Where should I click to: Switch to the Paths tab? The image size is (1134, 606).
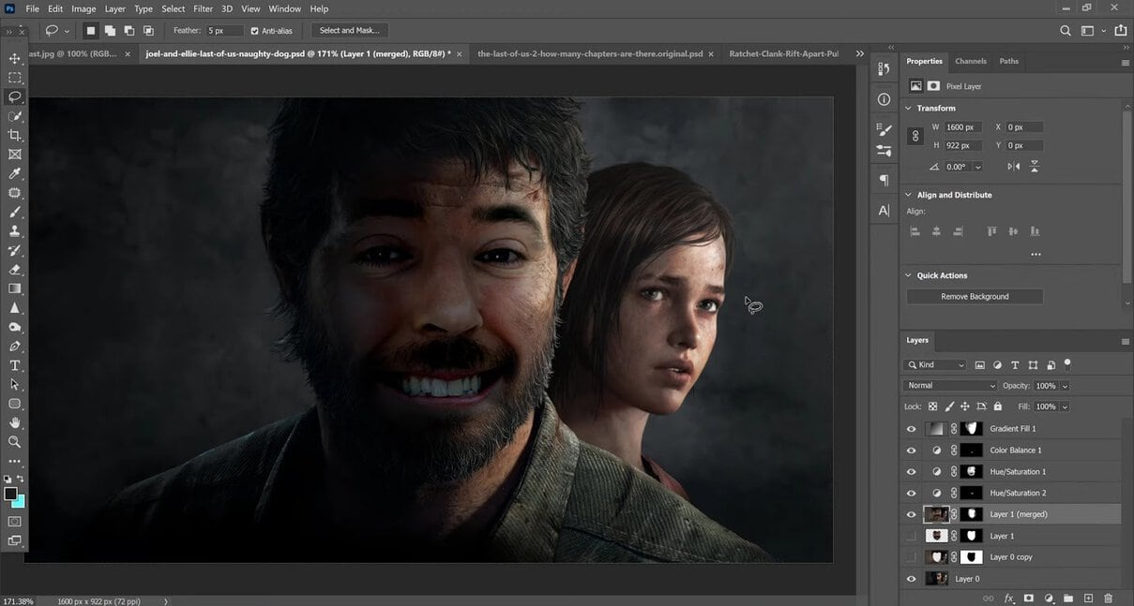coord(1008,61)
